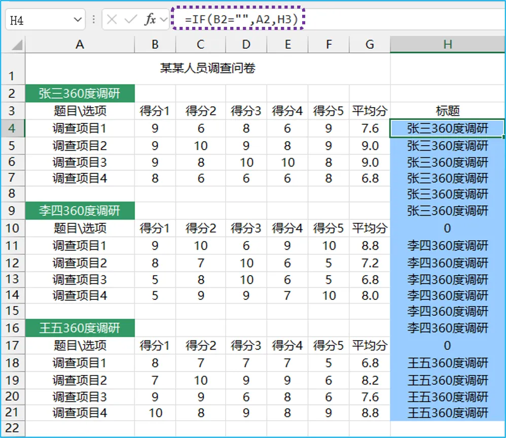Image resolution: width=506 pixels, height=438 pixels.
Task: Click average value 7.2 in row 12
Action: pos(370,263)
